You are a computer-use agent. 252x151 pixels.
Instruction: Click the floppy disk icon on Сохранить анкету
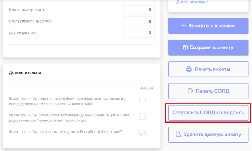click(x=185, y=48)
